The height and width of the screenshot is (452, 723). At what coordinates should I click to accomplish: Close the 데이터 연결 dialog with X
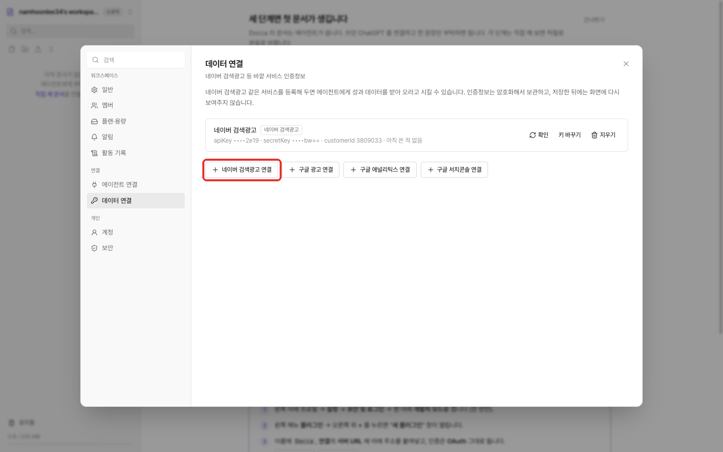[x=626, y=64]
